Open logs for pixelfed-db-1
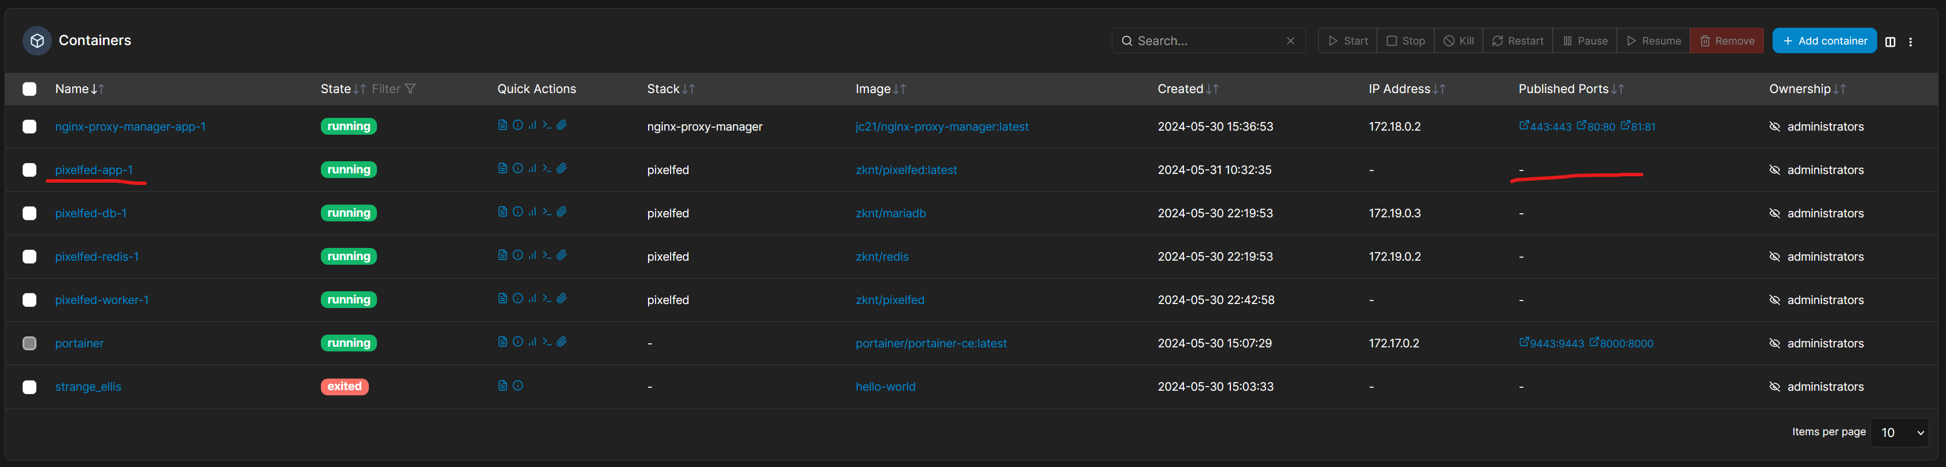 click(502, 212)
